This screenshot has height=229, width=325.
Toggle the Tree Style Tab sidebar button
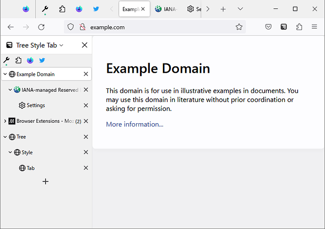pyautogui.click(x=284, y=27)
